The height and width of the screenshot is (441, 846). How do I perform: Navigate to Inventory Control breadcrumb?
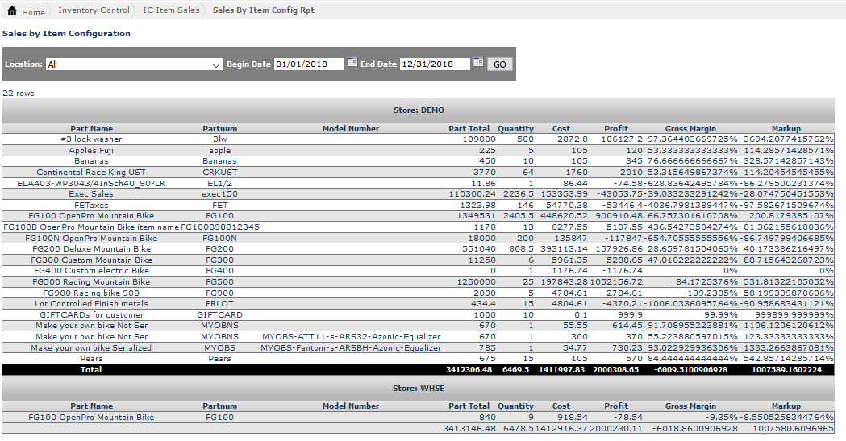[x=94, y=11]
